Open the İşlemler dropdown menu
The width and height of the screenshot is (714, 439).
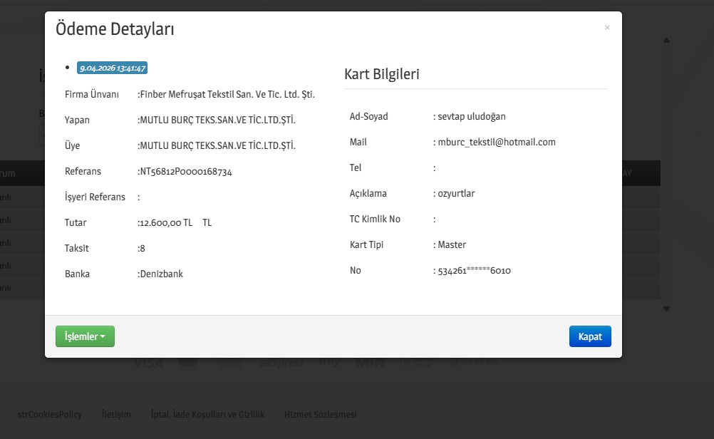[x=85, y=336]
